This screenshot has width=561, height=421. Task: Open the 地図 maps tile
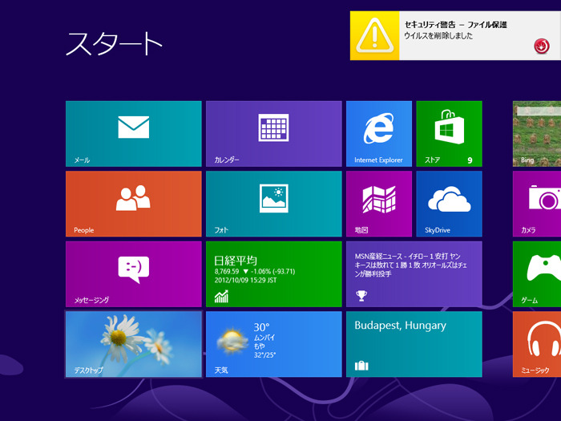pyautogui.click(x=379, y=204)
